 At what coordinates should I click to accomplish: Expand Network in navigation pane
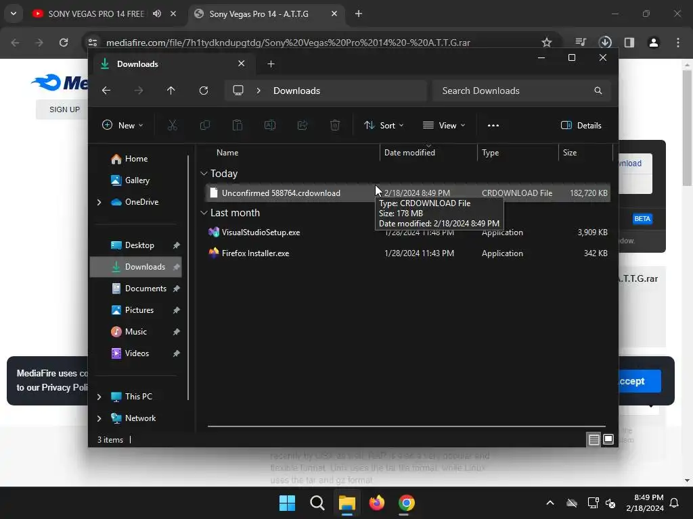[x=99, y=418]
